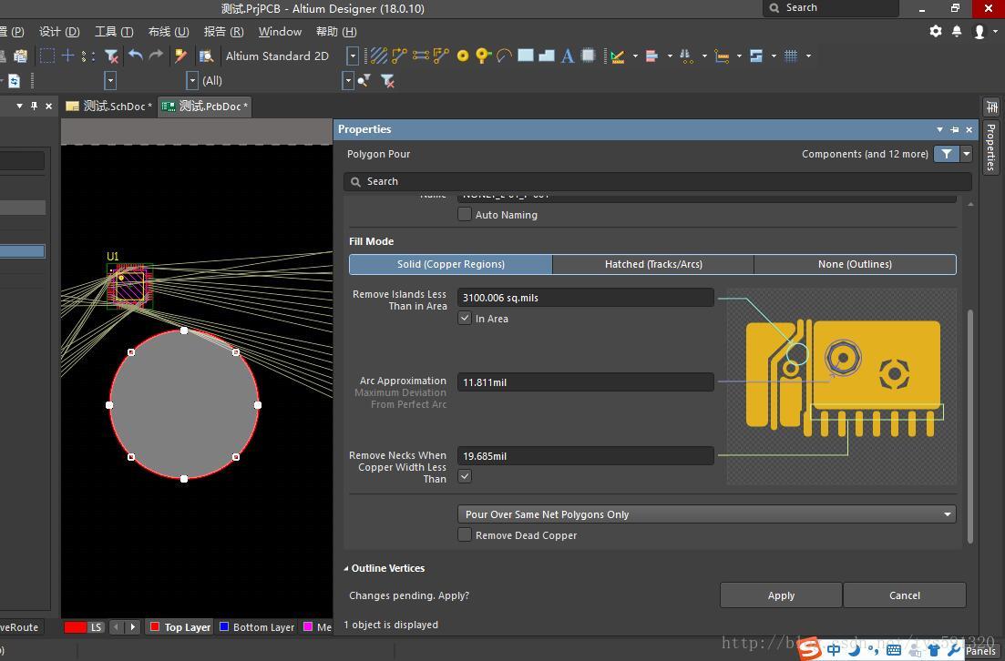
Task: Apply the pending polygon changes
Action: tap(781, 595)
